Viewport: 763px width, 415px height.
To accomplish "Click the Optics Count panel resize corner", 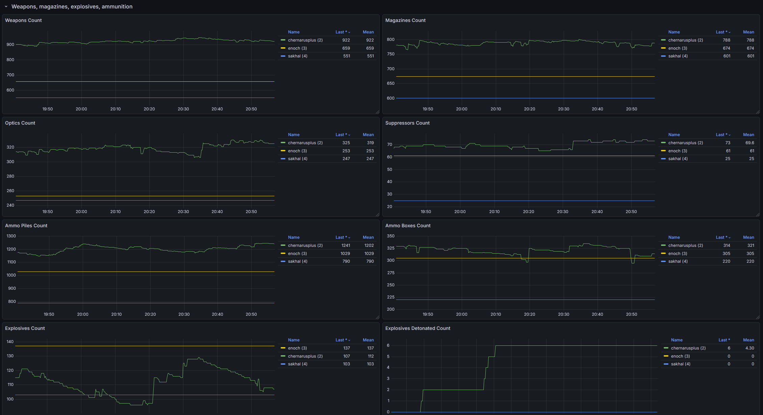I will (x=377, y=215).
